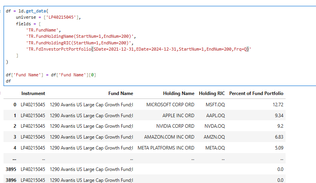
Task: Click row index 0 in the table
Action: [15, 105]
